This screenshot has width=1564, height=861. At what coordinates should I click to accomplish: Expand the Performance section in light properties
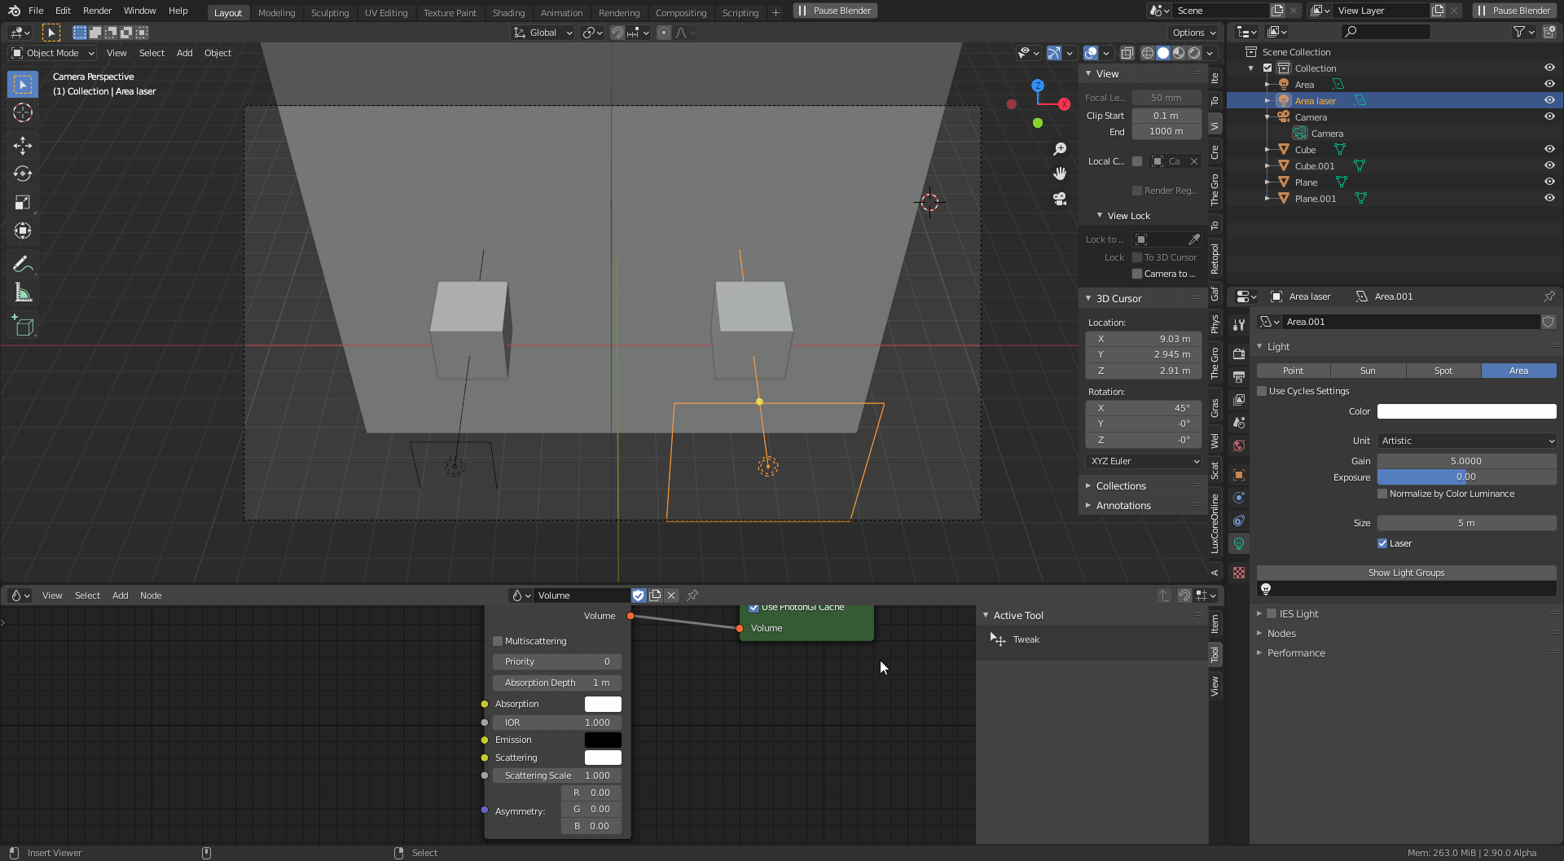click(x=1296, y=652)
